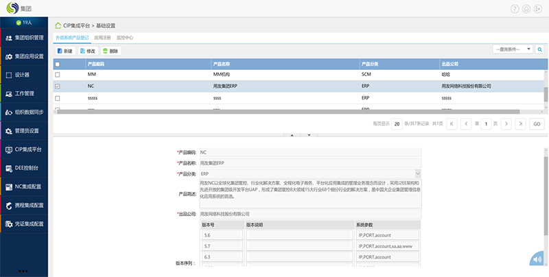Uncheck the NC row checkbox
This screenshot has height=277, width=549.
pyautogui.click(x=58, y=86)
